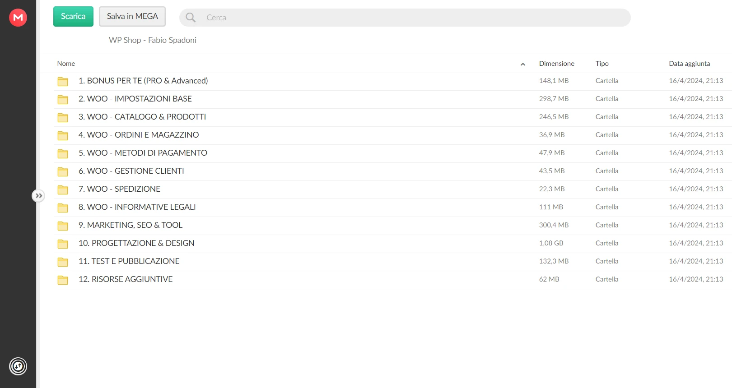This screenshot has width=732, height=388.
Task: Click '10. PROGETTAZIONE & DESIGN' name
Action: 136,243
